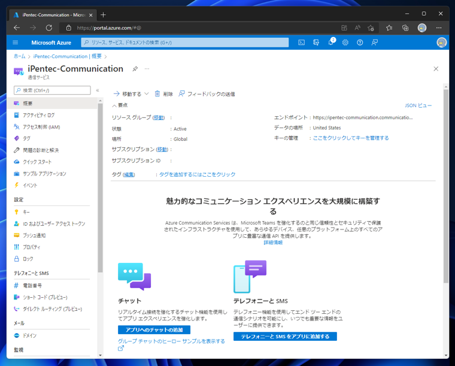
Task: Click the 編集 link next to タグ
Action: coord(129,174)
